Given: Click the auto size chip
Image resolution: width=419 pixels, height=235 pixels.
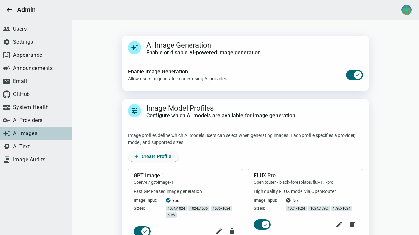Looking at the screenshot, I should point(171,215).
